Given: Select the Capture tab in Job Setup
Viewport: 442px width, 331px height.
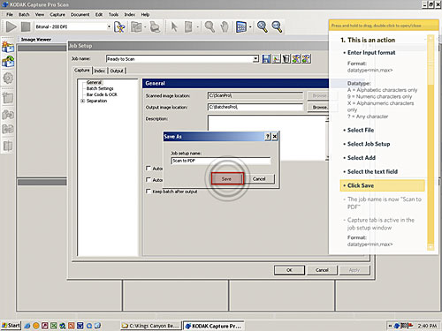Looking at the screenshot, I should pyautogui.click(x=82, y=71).
